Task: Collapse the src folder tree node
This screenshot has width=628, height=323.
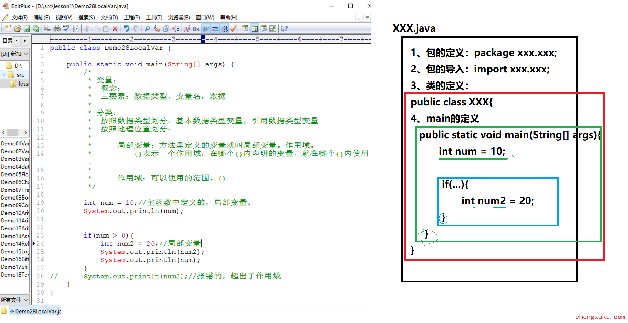Action: coord(4,75)
